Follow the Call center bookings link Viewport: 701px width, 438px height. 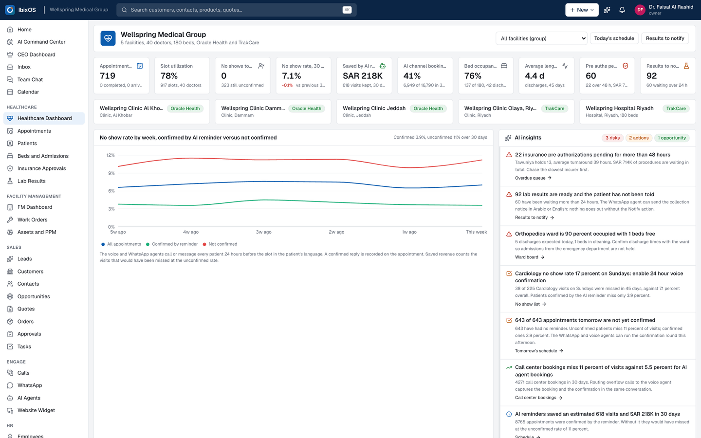(538, 398)
